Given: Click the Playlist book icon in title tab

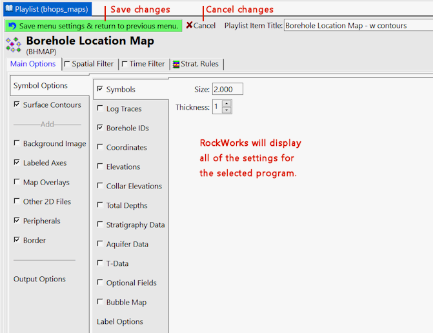Looking at the screenshot, I should tap(9, 10).
